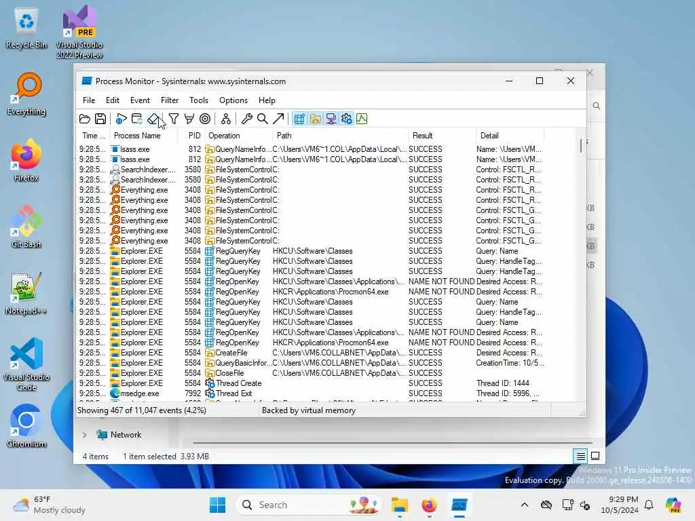The image size is (695, 521).
Task: Click 'Backed by virtual memory' status text
Action: [309, 410]
